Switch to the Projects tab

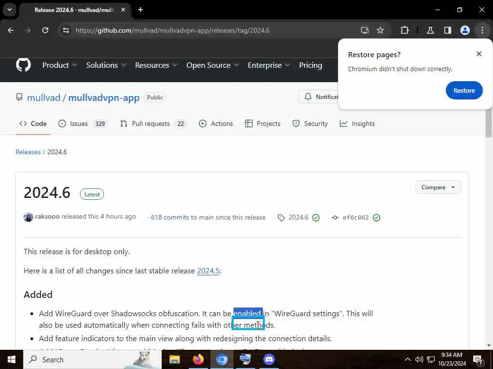point(262,123)
